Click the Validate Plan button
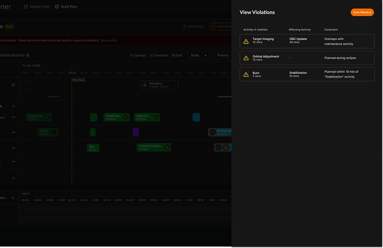The image size is (383, 248). click(221, 27)
